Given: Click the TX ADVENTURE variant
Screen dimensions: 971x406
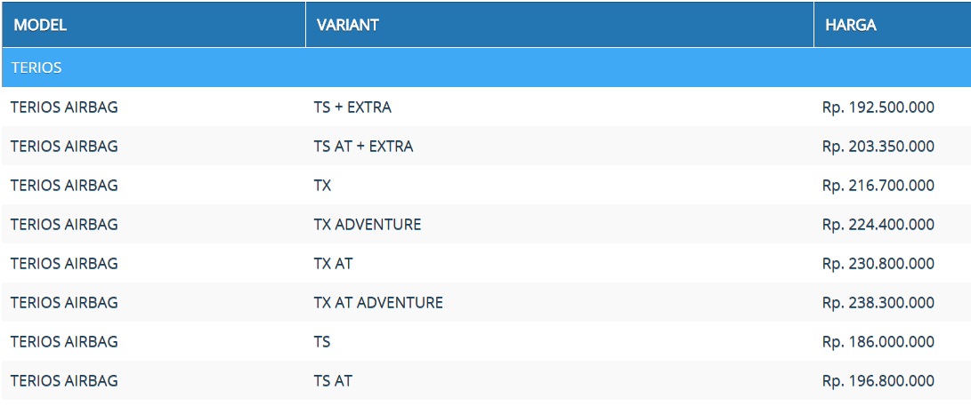Looking at the screenshot, I should 368,224.
